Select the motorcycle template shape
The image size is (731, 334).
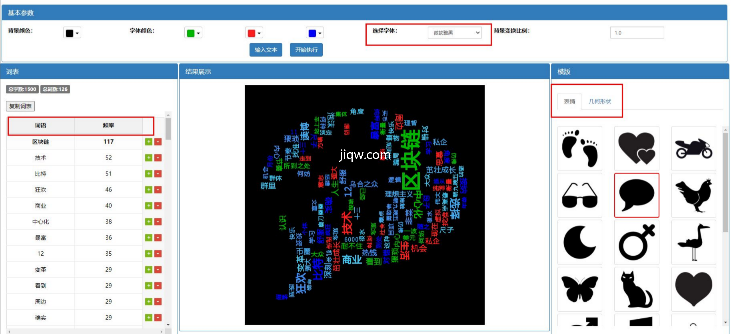tap(693, 149)
